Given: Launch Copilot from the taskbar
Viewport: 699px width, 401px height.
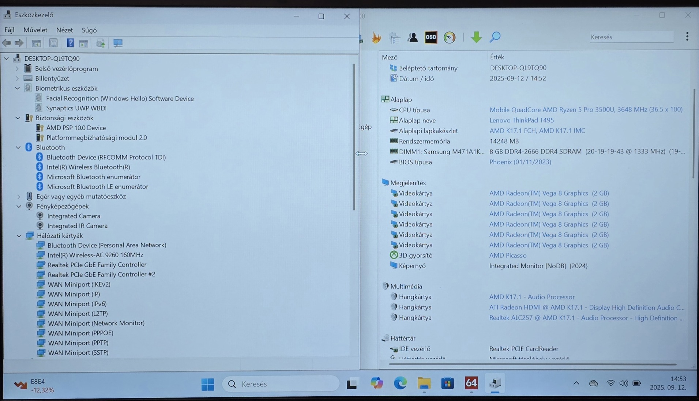Looking at the screenshot, I should click(376, 383).
